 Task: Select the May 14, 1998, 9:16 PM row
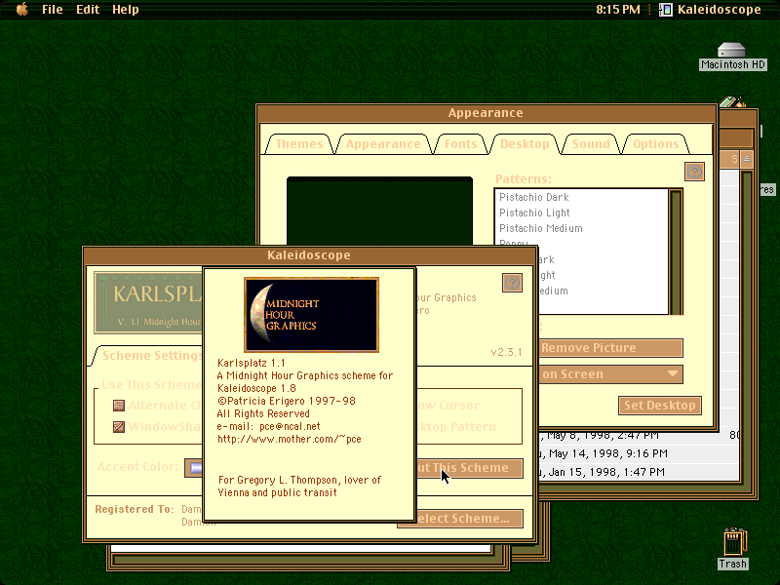[640, 453]
